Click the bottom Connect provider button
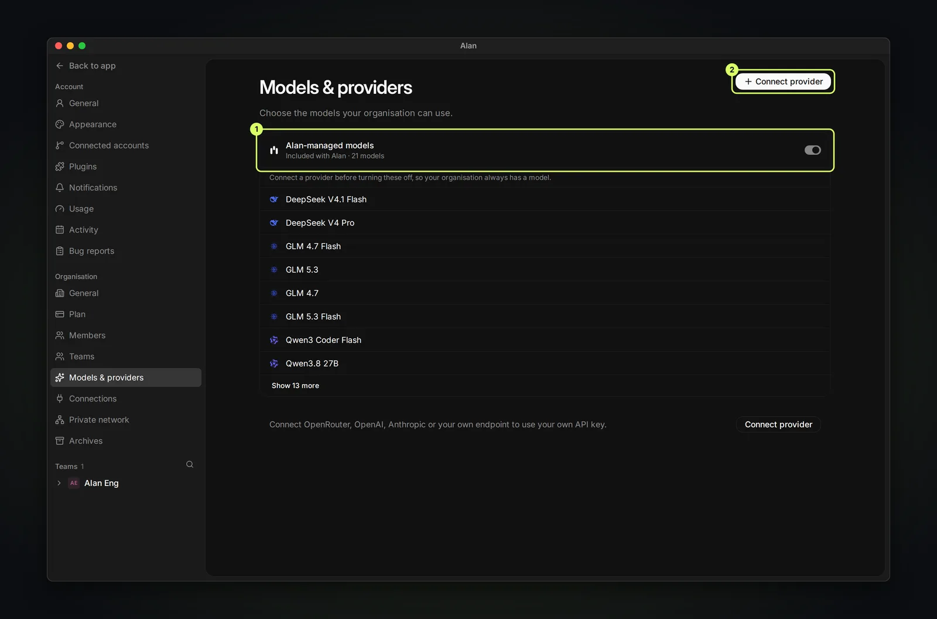The image size is (937, 619). tap(778, 424)
